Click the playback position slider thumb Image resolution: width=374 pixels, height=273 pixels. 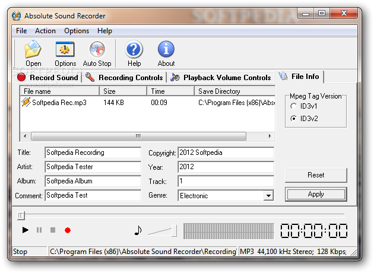(21, 215)
